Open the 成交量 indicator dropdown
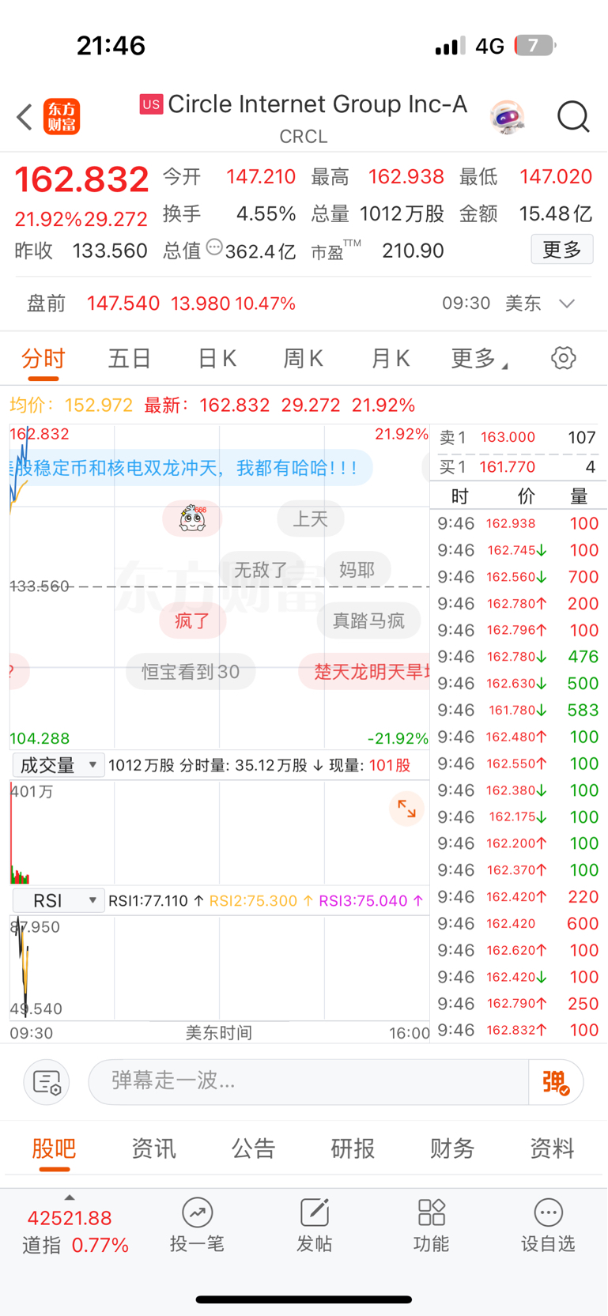This screenshot has height=1316, width=608. pos(59,764)
